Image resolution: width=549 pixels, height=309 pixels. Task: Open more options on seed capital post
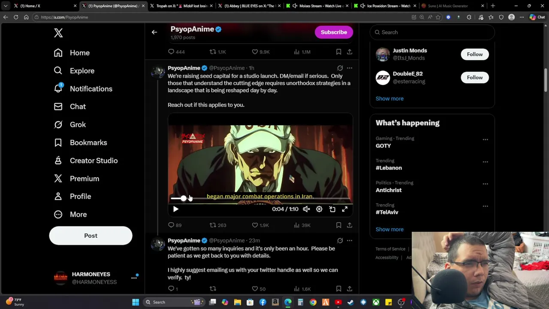[x=350, y=68]
